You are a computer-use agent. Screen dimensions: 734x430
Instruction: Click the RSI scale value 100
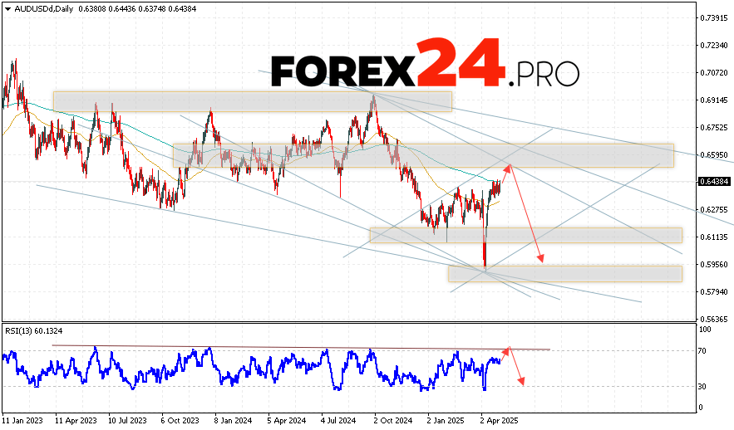[705, 330]
